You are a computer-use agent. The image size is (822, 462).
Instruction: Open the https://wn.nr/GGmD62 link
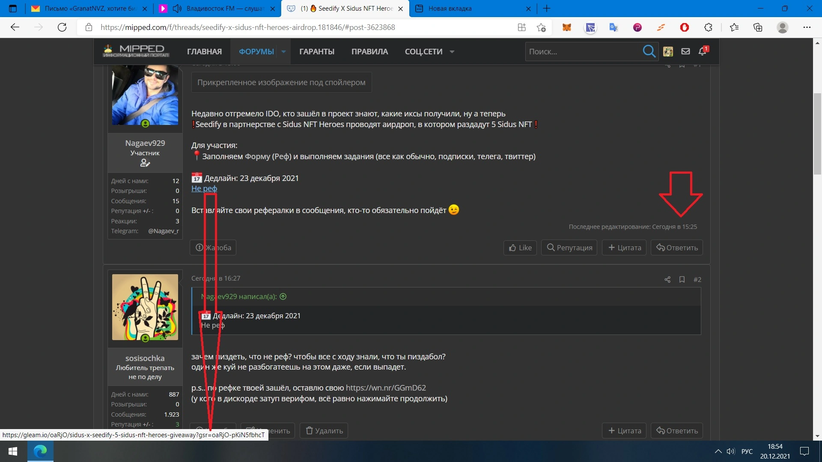click(386, 388)
